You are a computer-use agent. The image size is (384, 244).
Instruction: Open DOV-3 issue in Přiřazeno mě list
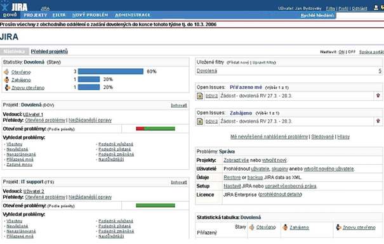coord(211,96)
